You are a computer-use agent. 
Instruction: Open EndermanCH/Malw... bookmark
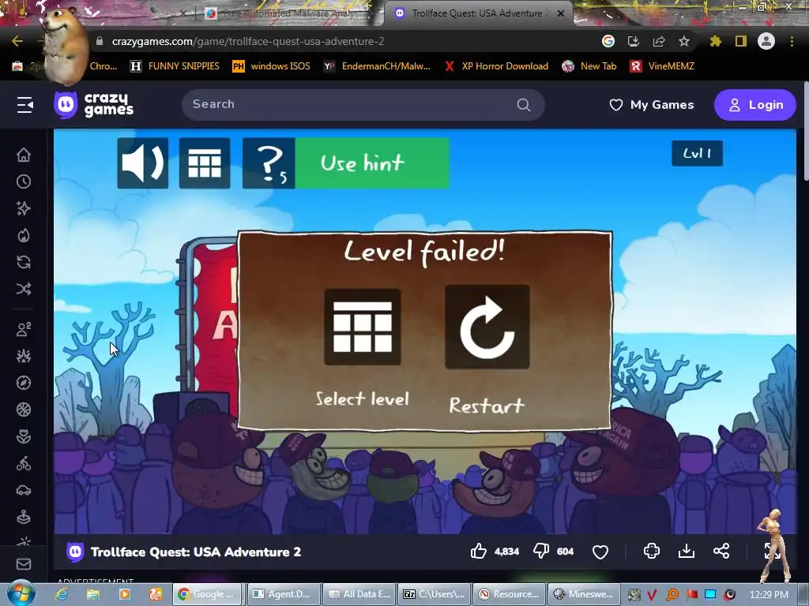[x=377, y=66]
